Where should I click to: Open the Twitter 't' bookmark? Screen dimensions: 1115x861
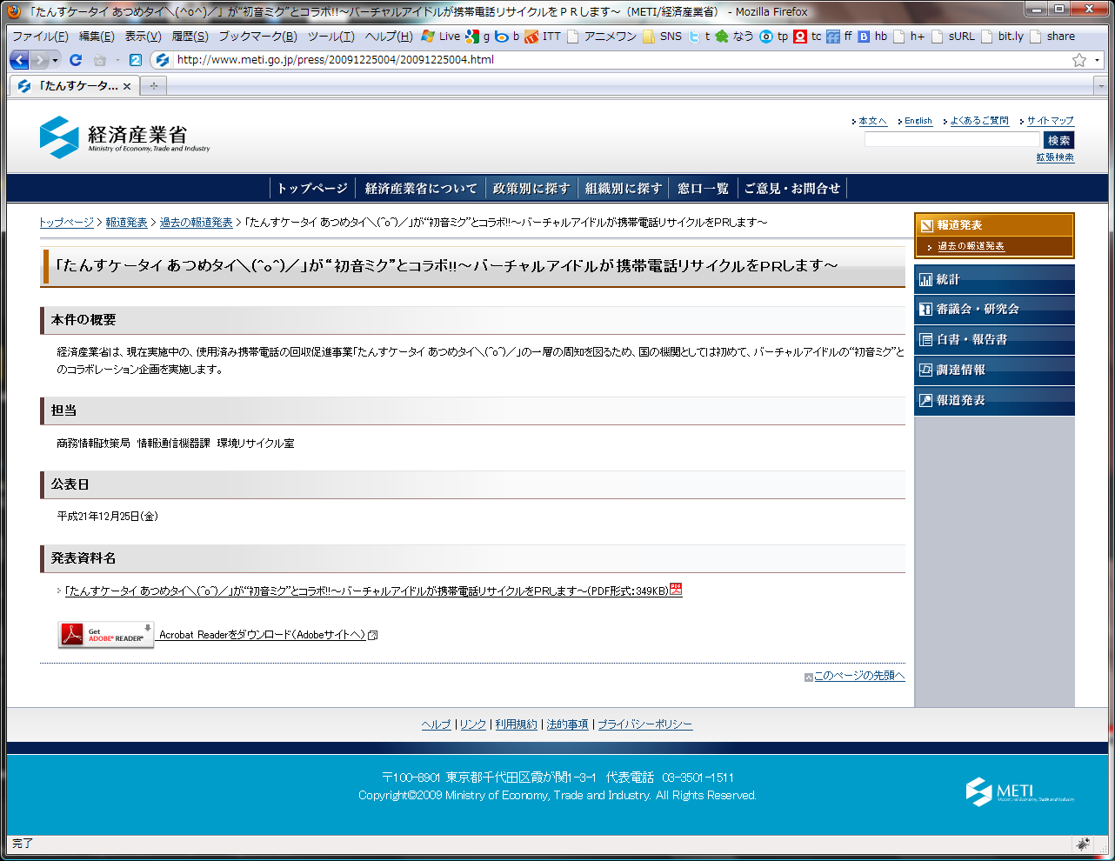pos(699,37)
